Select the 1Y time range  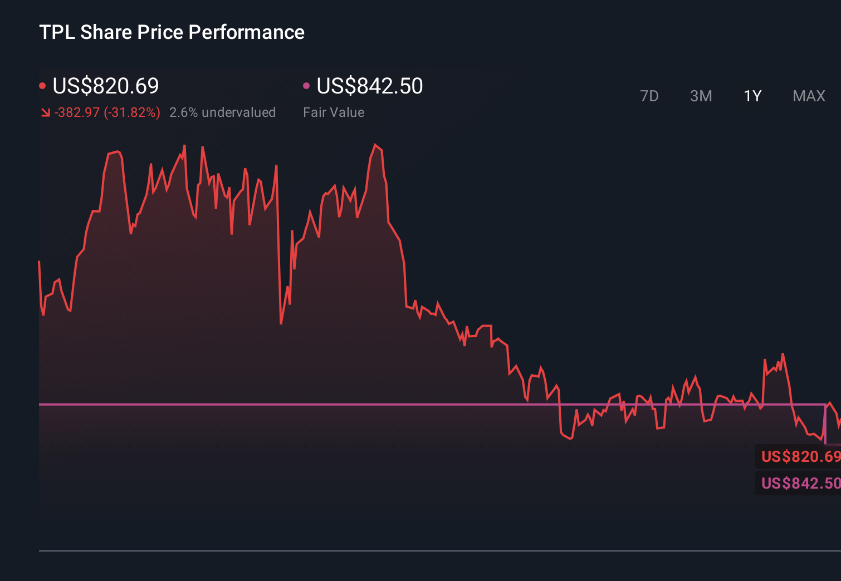click(752, 96)
